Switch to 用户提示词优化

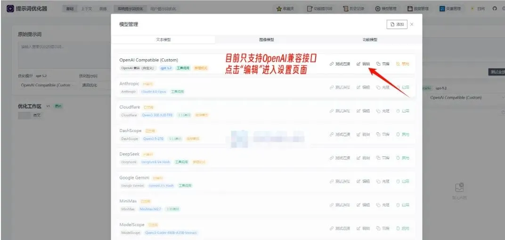[x=163, y=9]
